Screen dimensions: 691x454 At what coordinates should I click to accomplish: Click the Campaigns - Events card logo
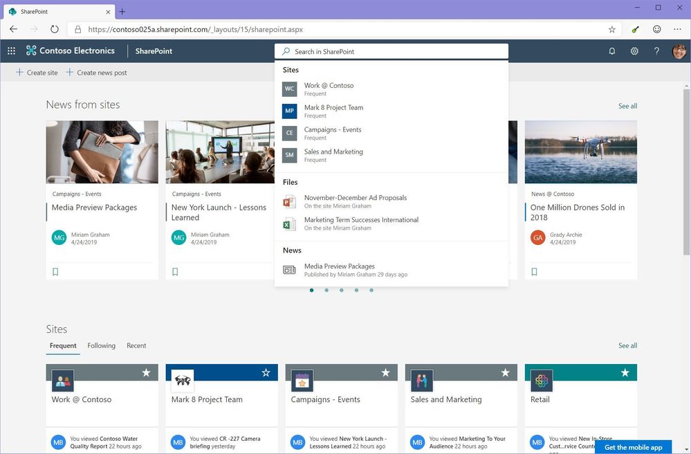302,381
